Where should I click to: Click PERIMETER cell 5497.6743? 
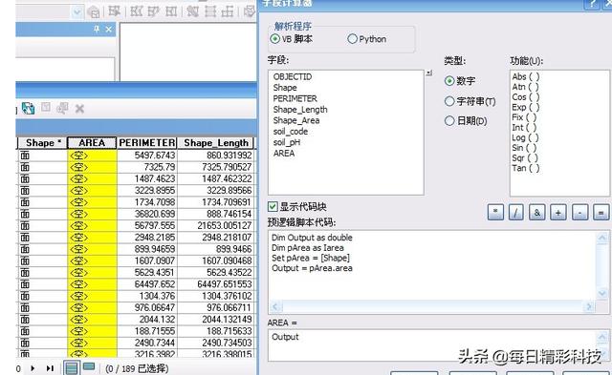[146, 156]
